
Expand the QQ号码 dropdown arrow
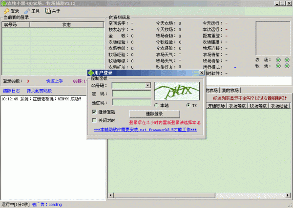pyautogui.click(x=147, y=86)
